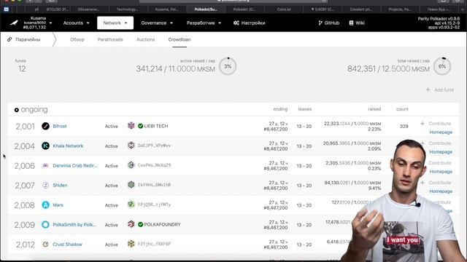Click the Add fund button
467x262 pixels.
(x=440, y=90)
